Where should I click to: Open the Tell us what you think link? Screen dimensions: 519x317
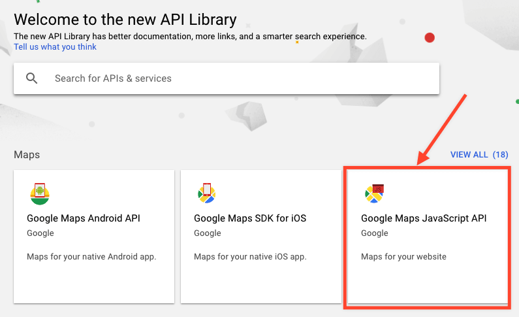tap(55, 46)
